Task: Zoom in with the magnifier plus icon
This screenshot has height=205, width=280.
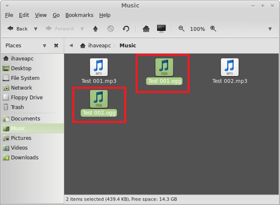Action: click(213, 29)
